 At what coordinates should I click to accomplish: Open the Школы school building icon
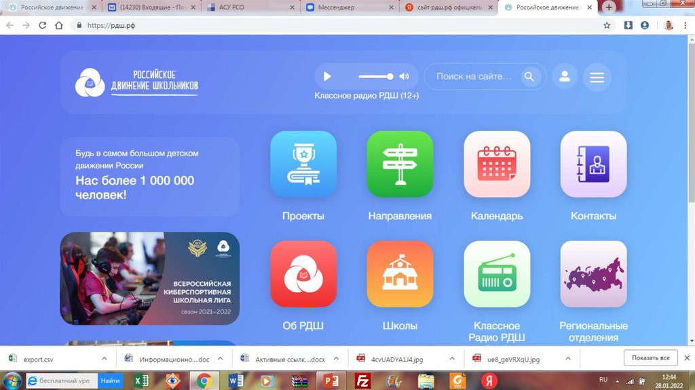pos(400,274)
